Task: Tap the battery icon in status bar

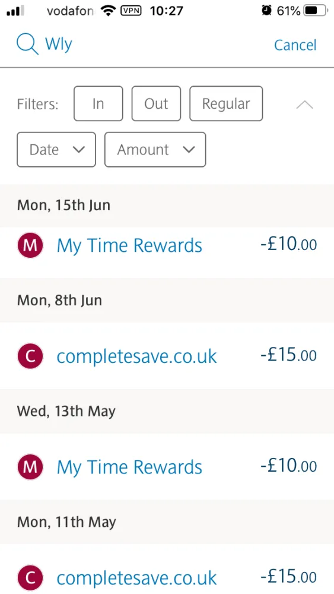Action: [316, 11]
